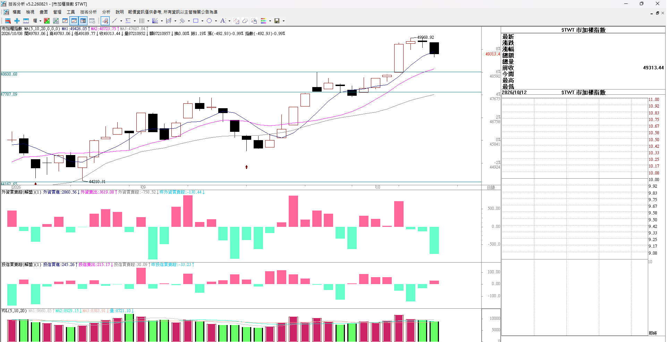Click the 2026/10/12 date label
Image resolution: width=670 pixels, height=342 pixels.
tap(514, 93)
